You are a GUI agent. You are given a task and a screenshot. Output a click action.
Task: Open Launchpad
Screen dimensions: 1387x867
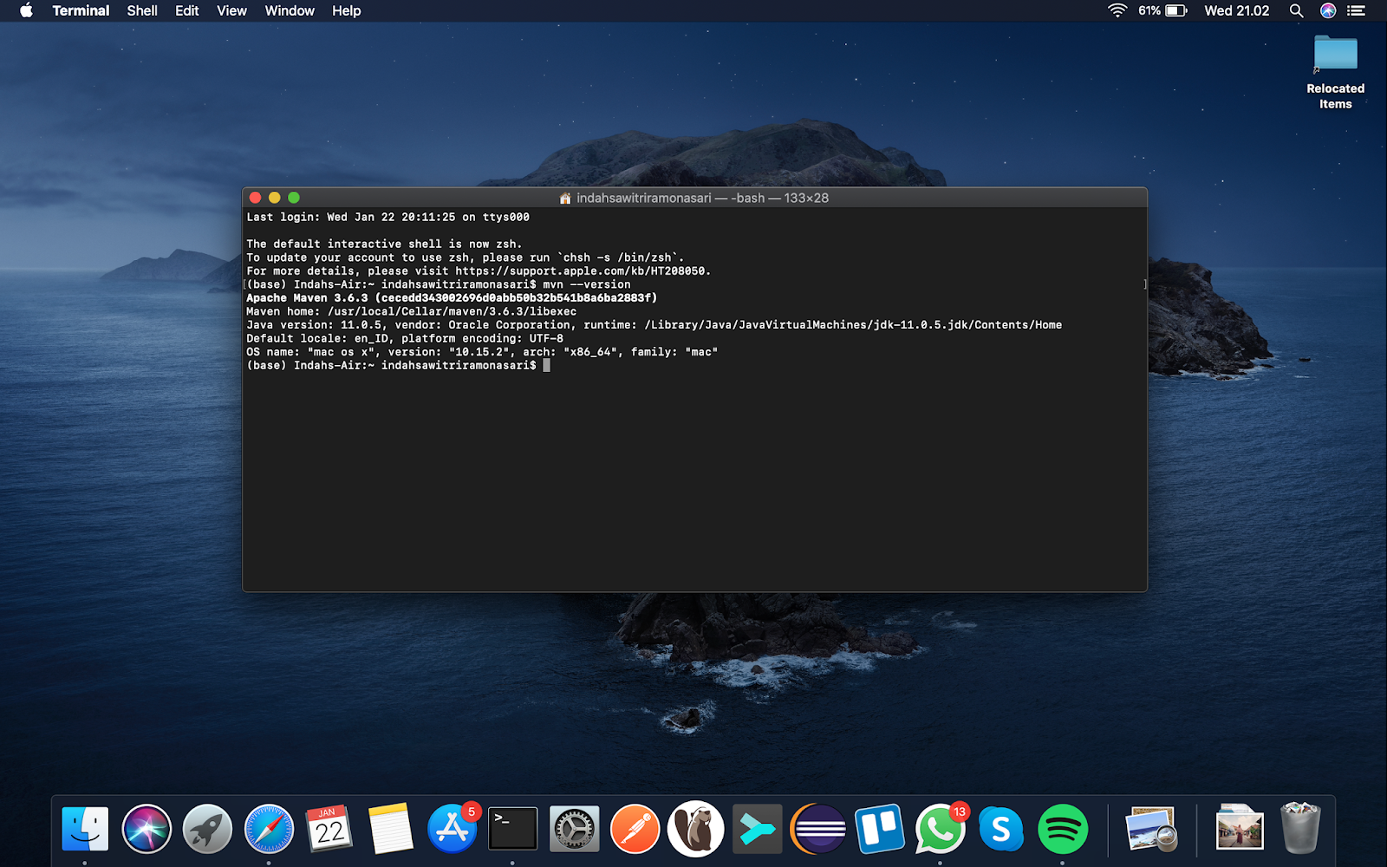coord(207,829)
